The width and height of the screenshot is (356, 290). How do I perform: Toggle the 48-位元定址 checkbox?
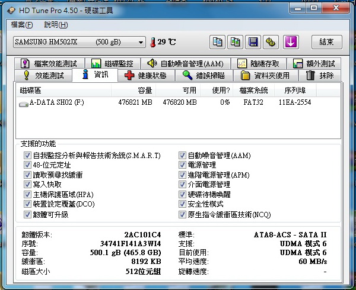tap(27, 165)
